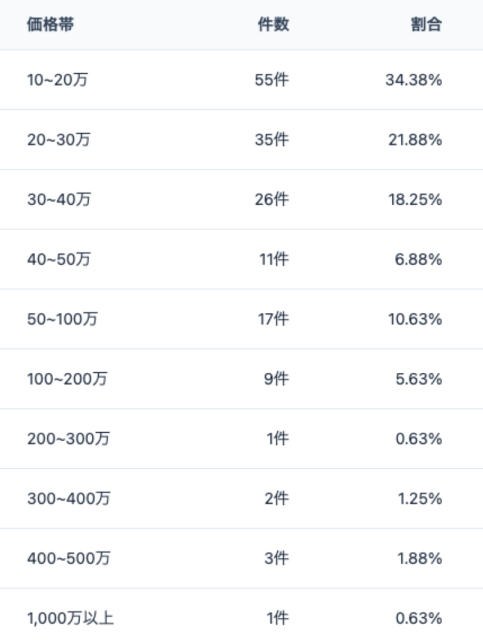Click the 34.38% percentage cell
483x640 pixels.
[x=413, y=80]
